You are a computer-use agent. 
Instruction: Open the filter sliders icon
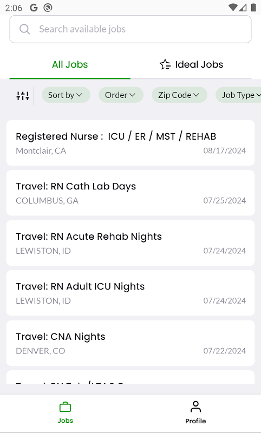coord(23,96)
